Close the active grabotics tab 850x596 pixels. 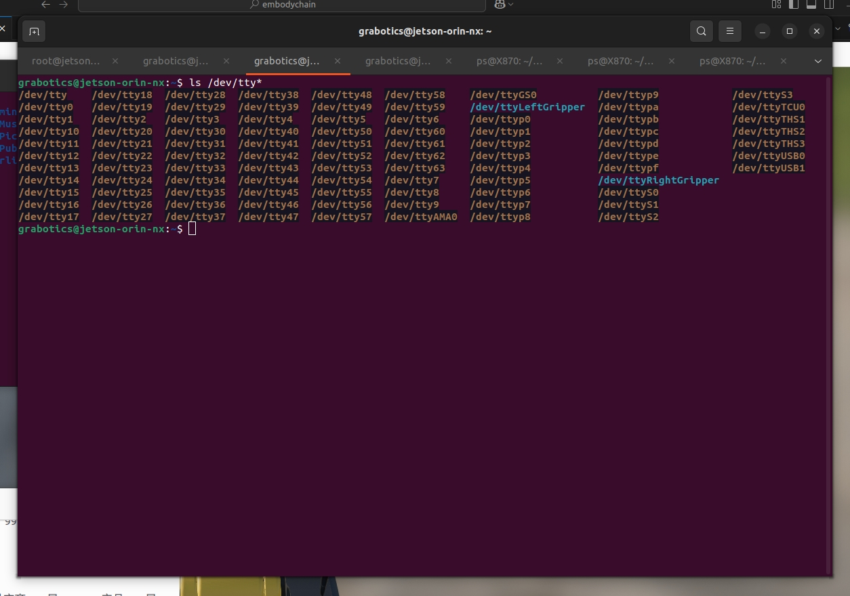point(338,61)
